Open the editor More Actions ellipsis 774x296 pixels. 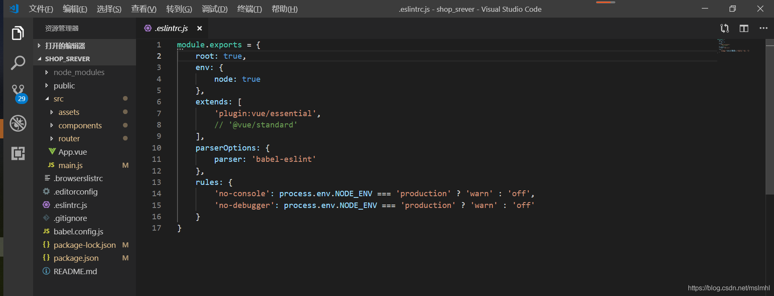pos(764,28)
